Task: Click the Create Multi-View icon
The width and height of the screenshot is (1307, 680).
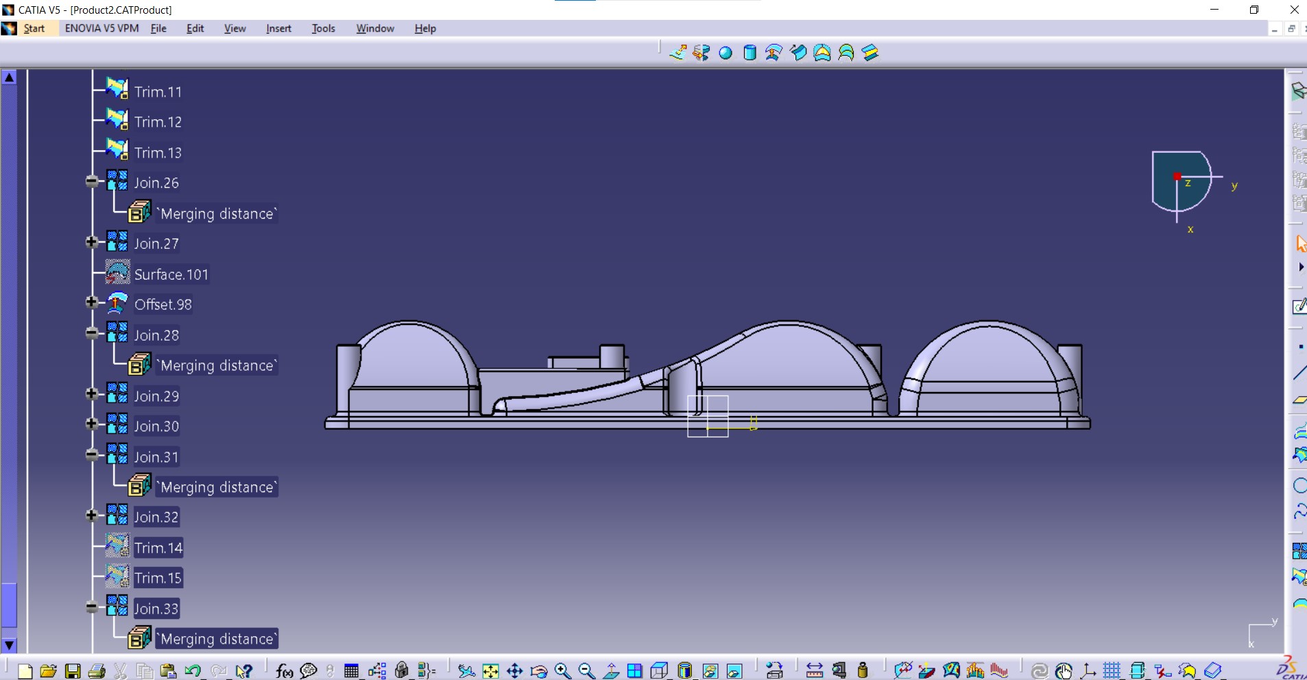Action: pos(635,670)
